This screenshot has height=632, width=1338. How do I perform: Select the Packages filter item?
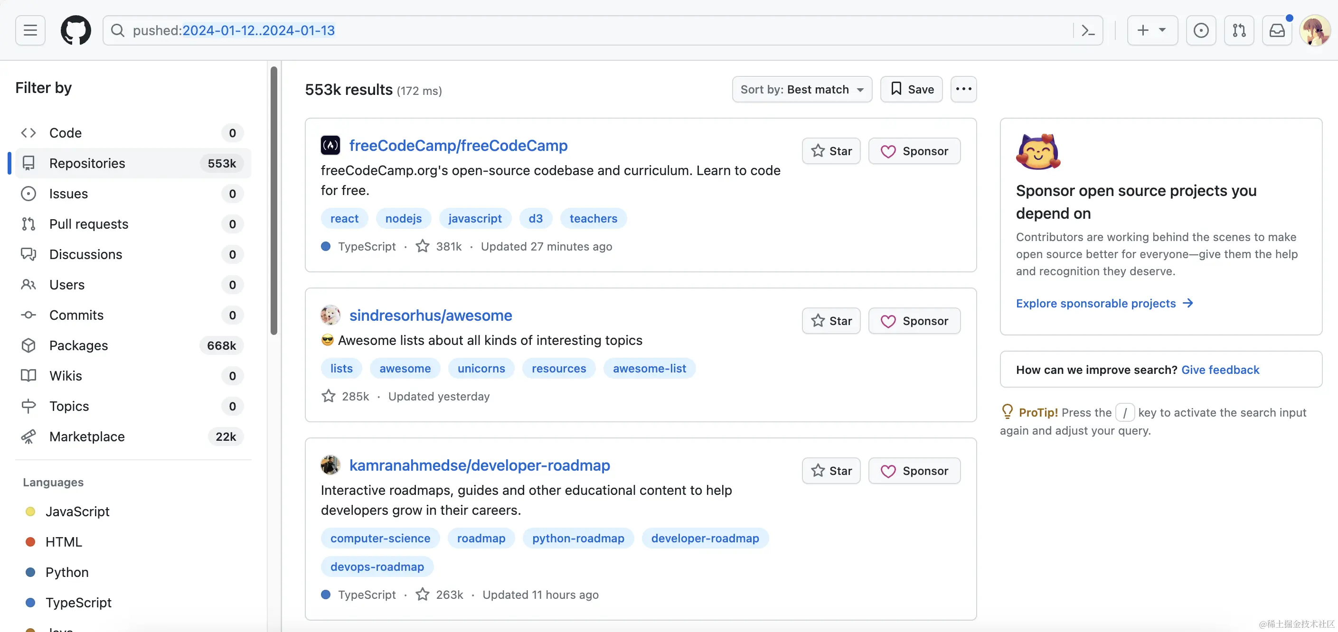(x=78, y=345)
